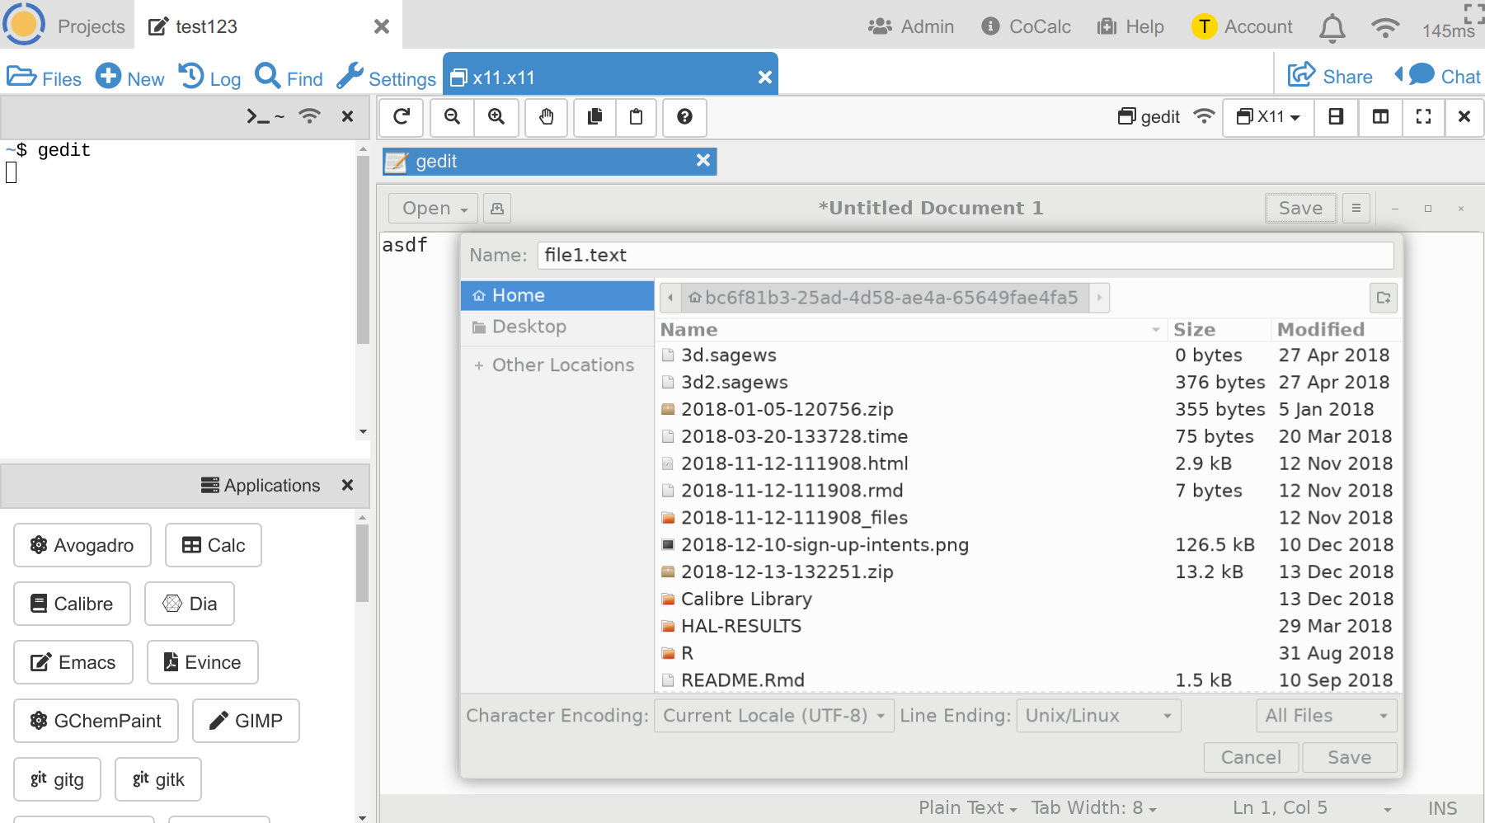Launch the GIMP application button
This screenshot has height=823, width=1485.
point(246,721)
